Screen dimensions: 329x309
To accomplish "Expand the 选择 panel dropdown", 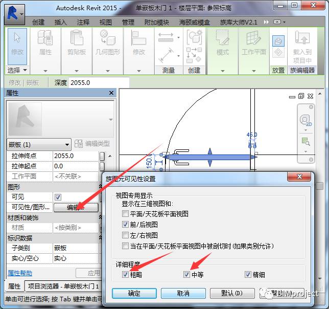I will coord(25,70).
